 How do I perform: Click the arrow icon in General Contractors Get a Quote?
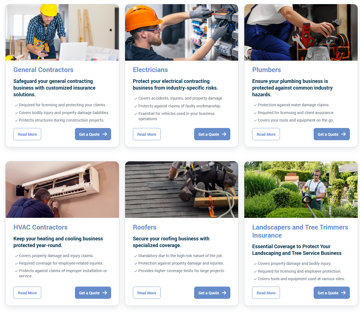[105, 134]
